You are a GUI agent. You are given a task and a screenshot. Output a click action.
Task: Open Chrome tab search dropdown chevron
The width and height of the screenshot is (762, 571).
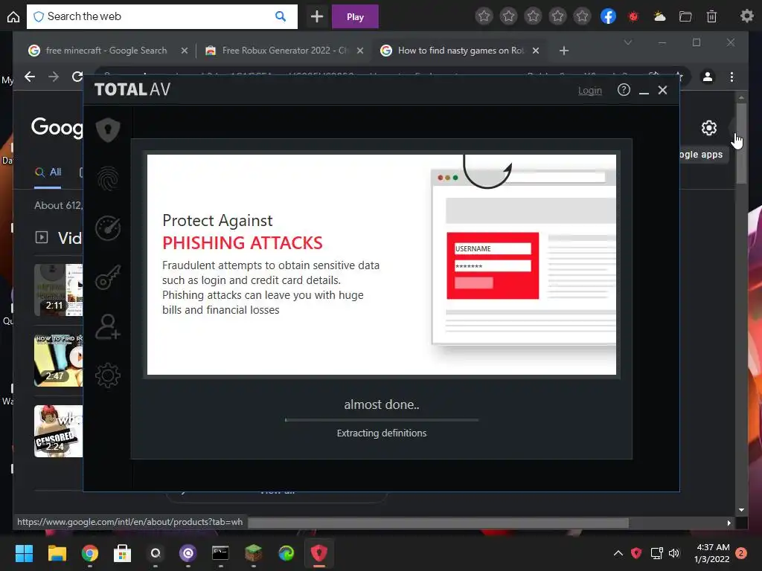[x=628, y=42]
